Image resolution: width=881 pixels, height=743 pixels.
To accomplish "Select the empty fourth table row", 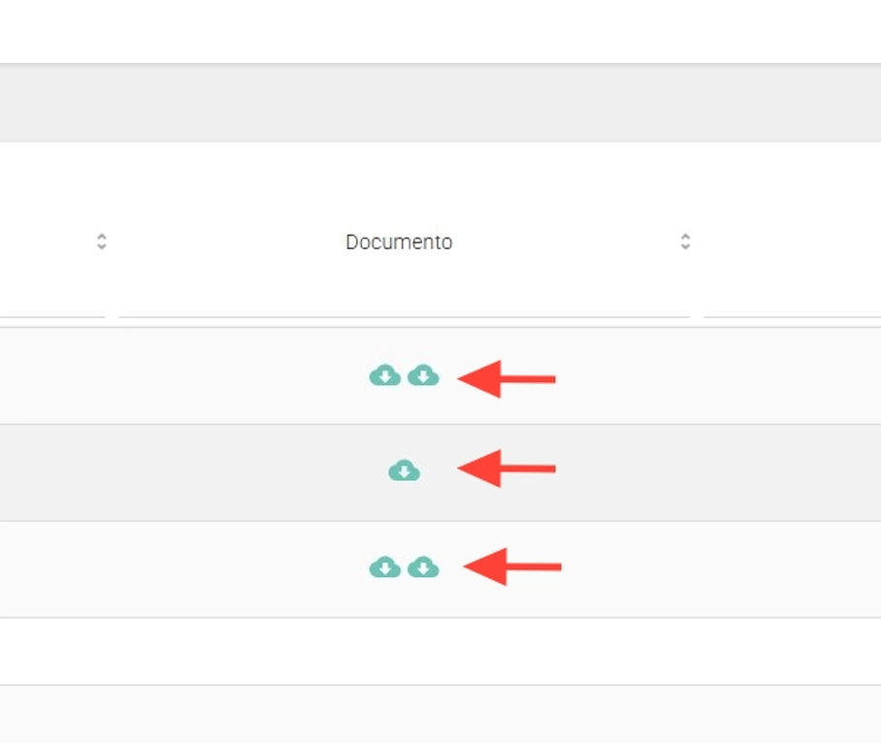I will (x=388, y=651).
